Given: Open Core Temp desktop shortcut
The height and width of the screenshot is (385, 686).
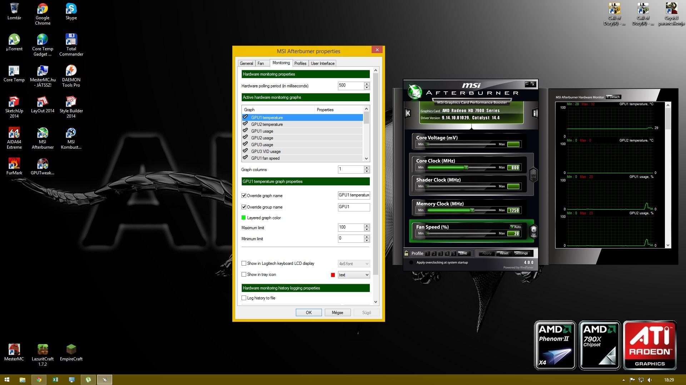Looking at the screenshot, I should pyautogui.click(x=14, y=74).
